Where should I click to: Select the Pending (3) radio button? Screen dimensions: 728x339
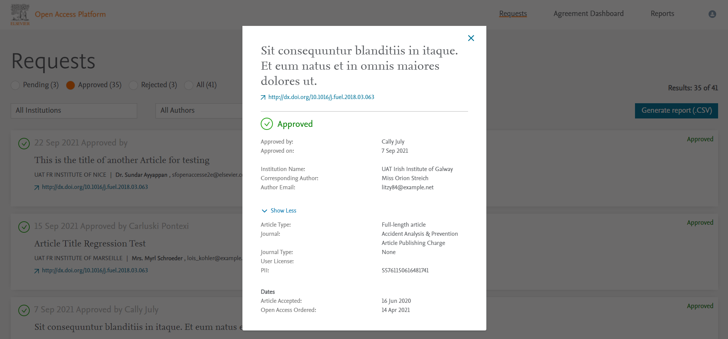coord(15,85)
